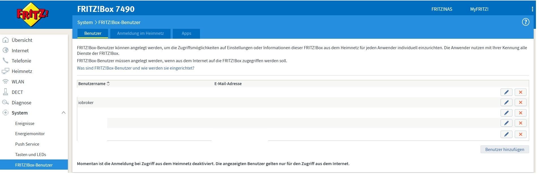
Task: Click the System gear icon
Action: pyautogui.click(x=5, y=113)
